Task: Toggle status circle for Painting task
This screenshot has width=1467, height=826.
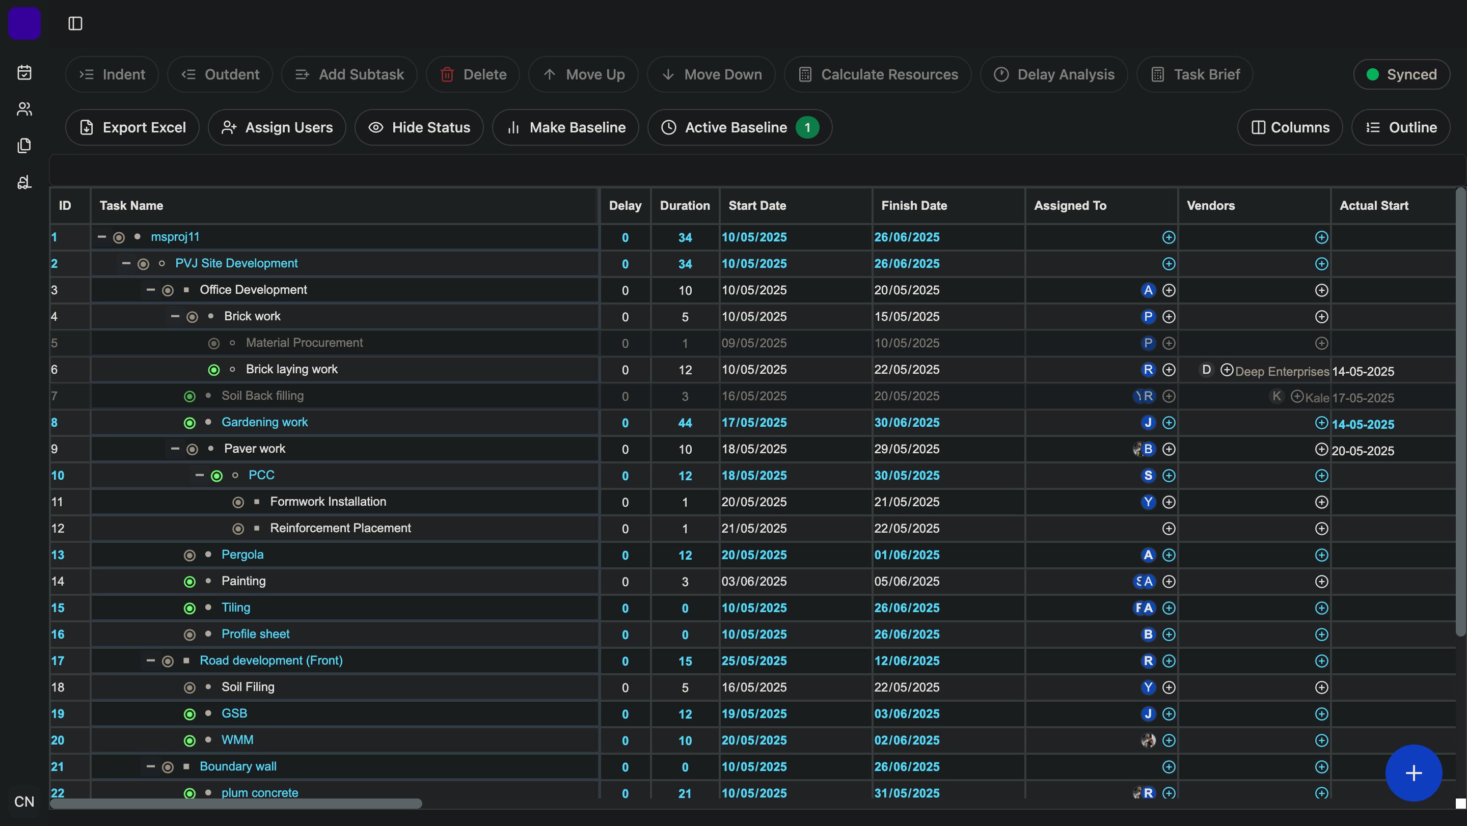Action: click(189, 581)
